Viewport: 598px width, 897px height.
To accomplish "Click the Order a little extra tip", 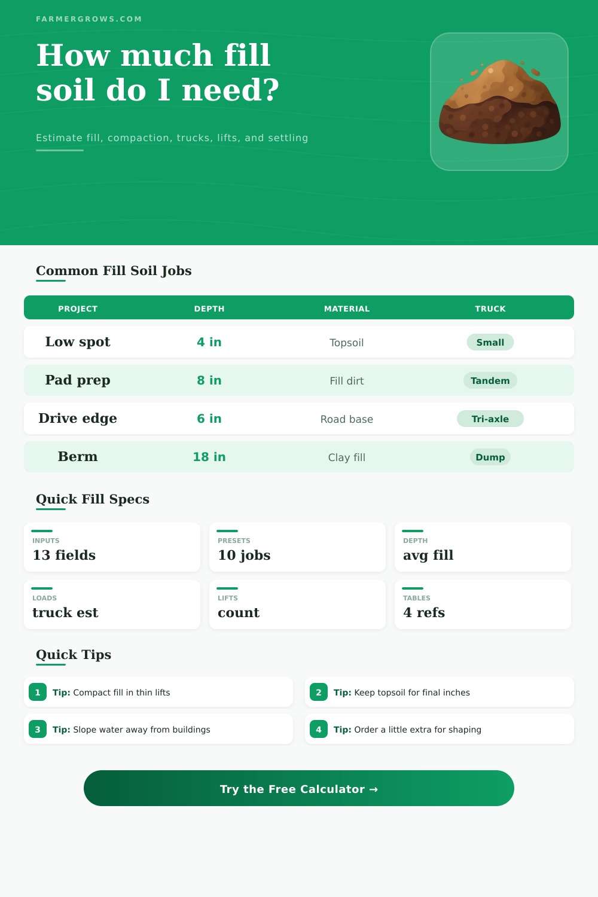I will pos(440,729).
